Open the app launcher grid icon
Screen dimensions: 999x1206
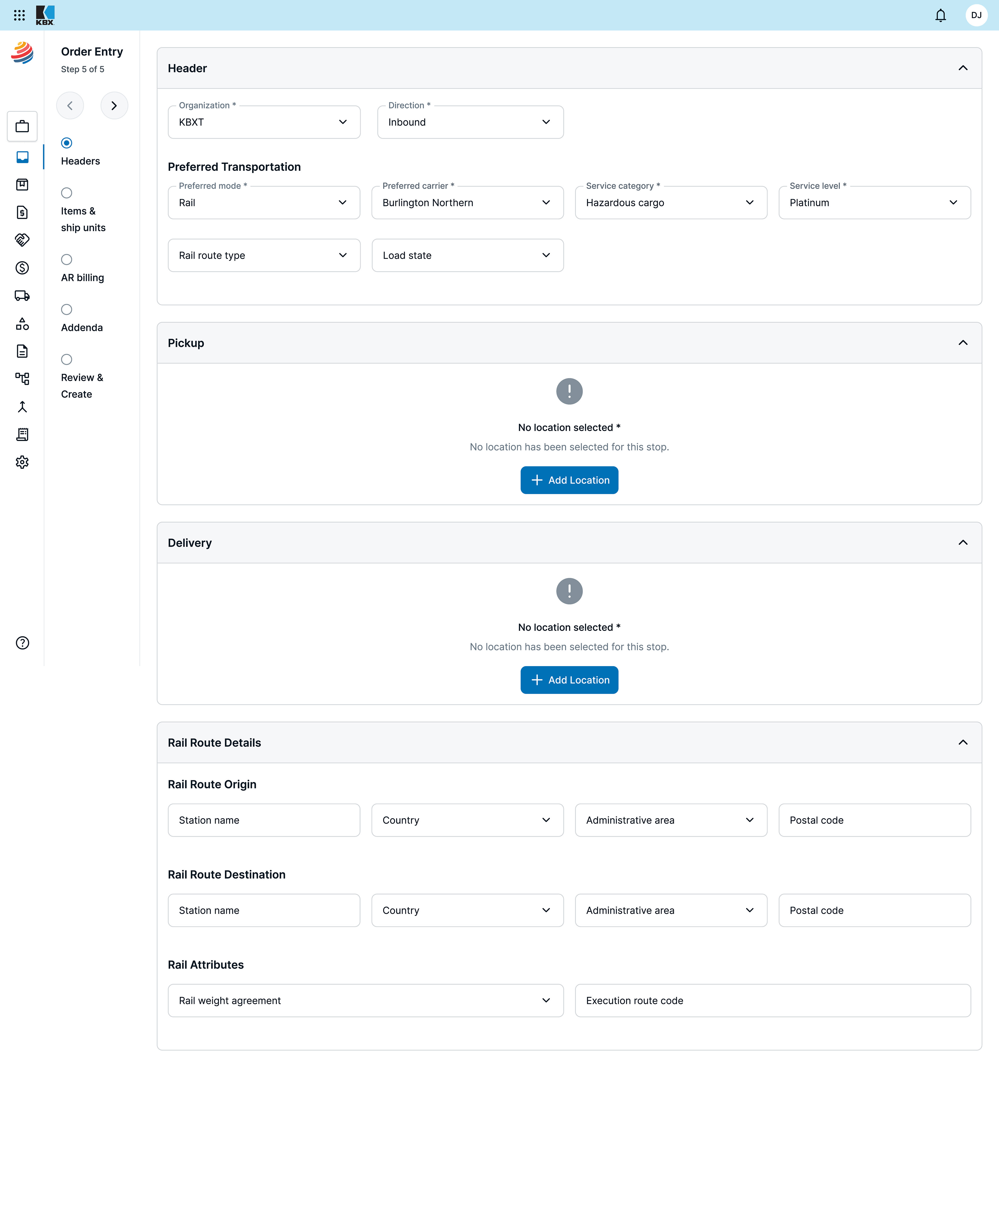pos(20,16)
